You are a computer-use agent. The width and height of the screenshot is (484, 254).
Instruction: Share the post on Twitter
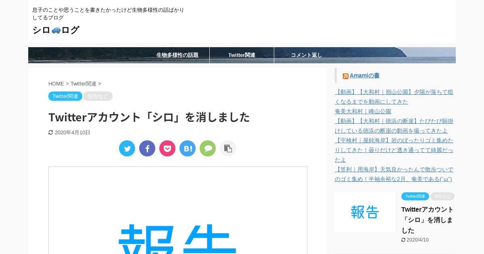(x=127, y=148)
